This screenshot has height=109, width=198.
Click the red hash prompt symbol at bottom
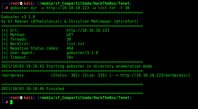7,102
